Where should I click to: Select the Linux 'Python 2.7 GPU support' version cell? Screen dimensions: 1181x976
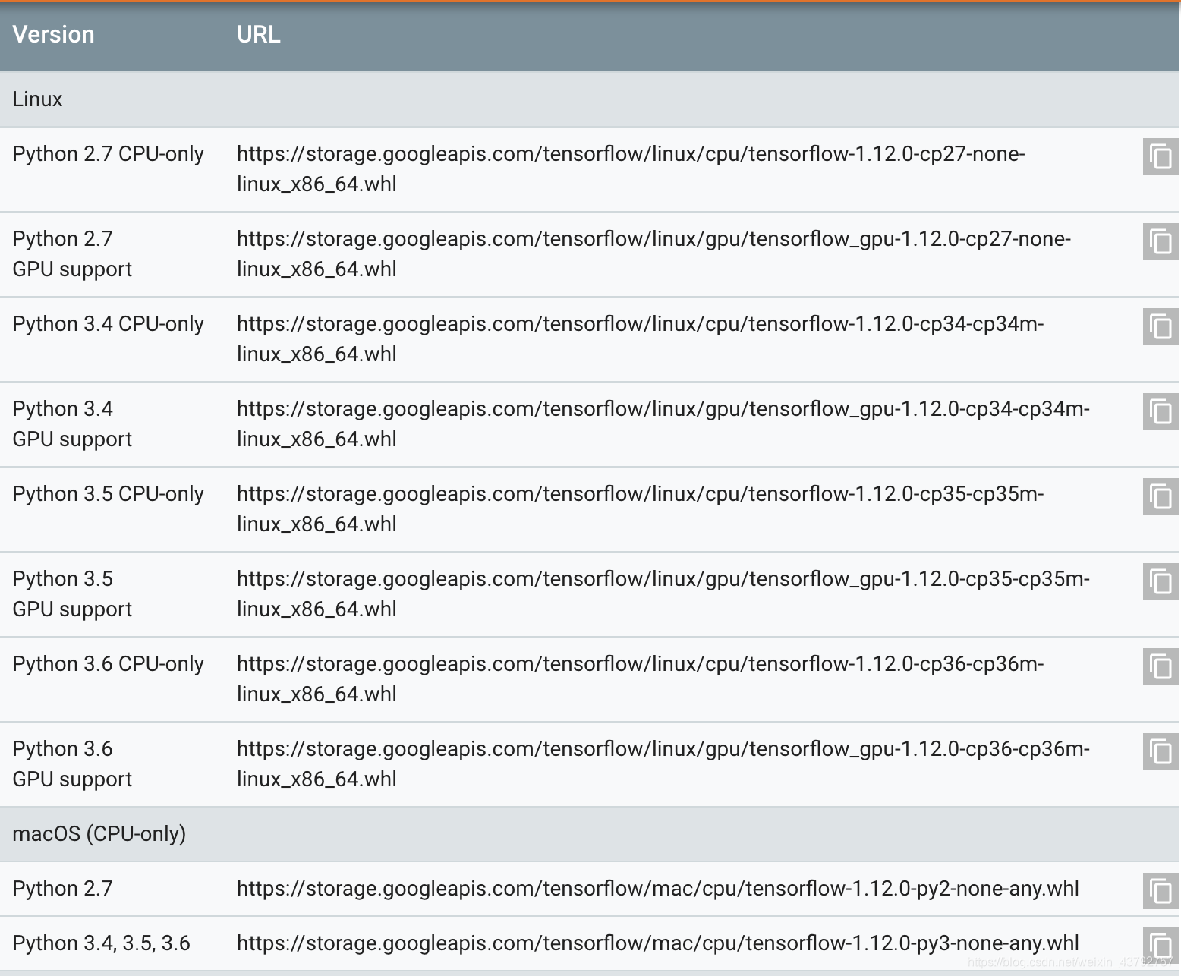click(72, 253)
